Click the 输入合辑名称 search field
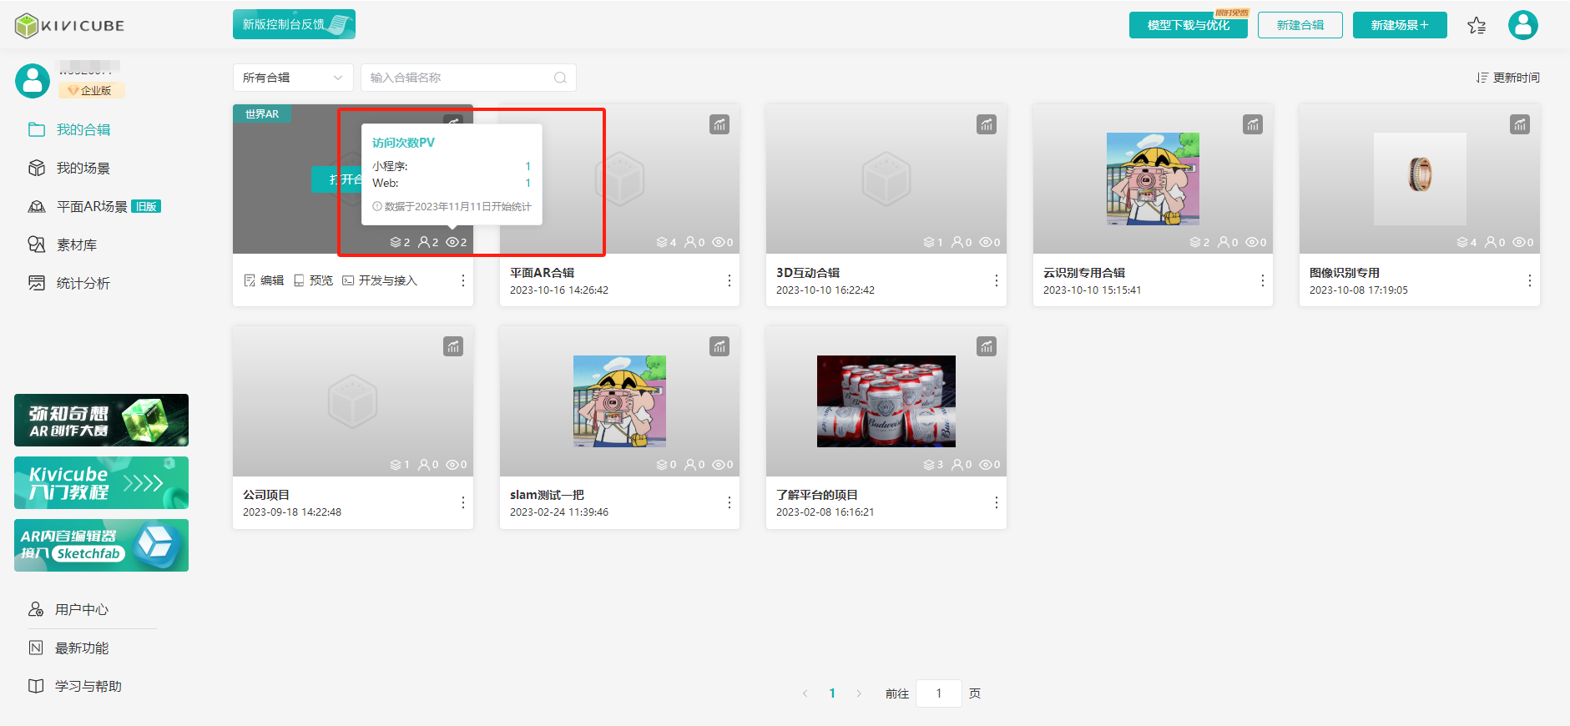This screenshot has width=1570, height=726. (459, 78)
